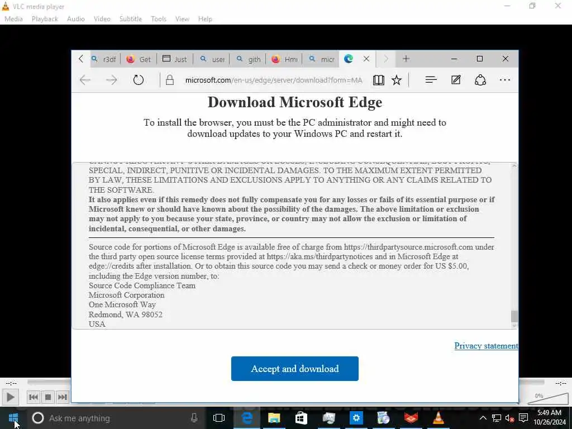Show hidden system tray icons

pyautogui.click(x=483, y=418)
